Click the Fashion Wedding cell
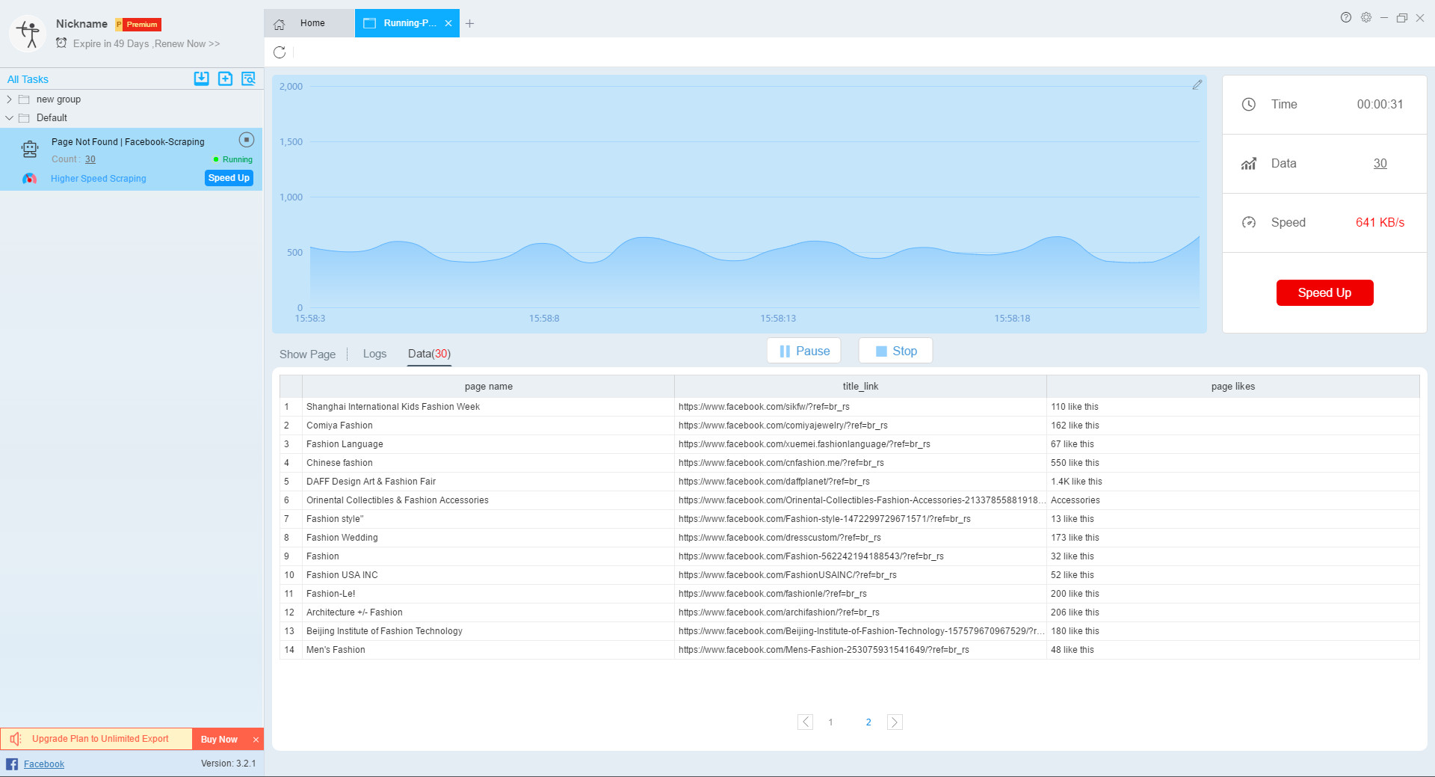The width and height of the screenshot is (1435, 777). click(x=489, y=538)
